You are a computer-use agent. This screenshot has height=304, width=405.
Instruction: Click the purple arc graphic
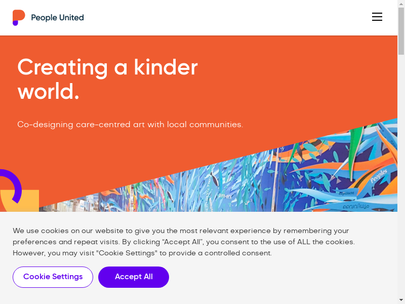point(14,183)
